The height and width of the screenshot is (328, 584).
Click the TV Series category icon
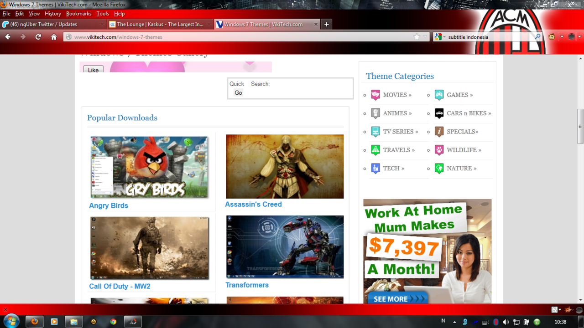pyautogui.click(x=375, y=132)
